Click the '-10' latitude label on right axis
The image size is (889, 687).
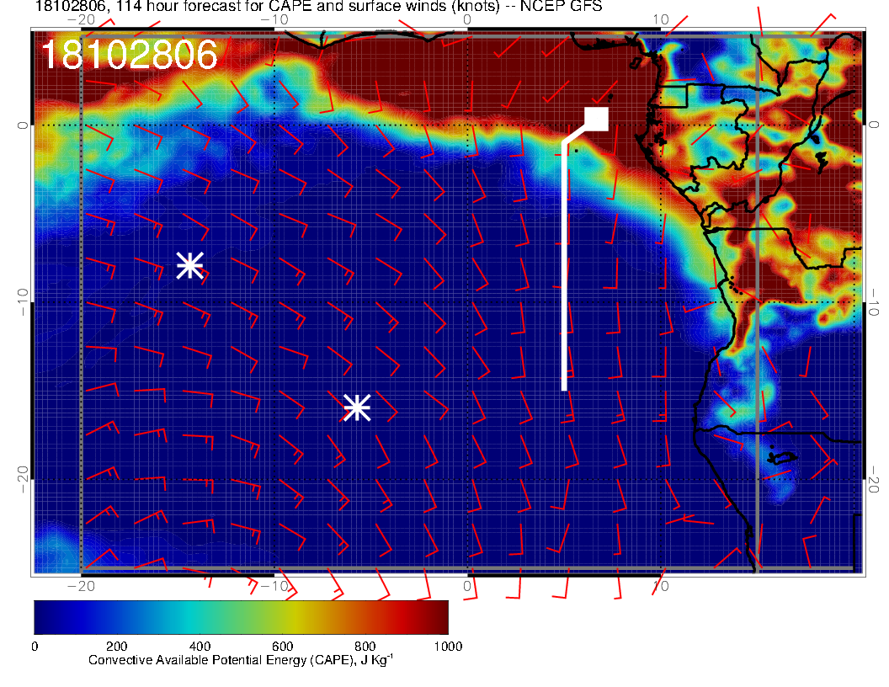(874, 302)
